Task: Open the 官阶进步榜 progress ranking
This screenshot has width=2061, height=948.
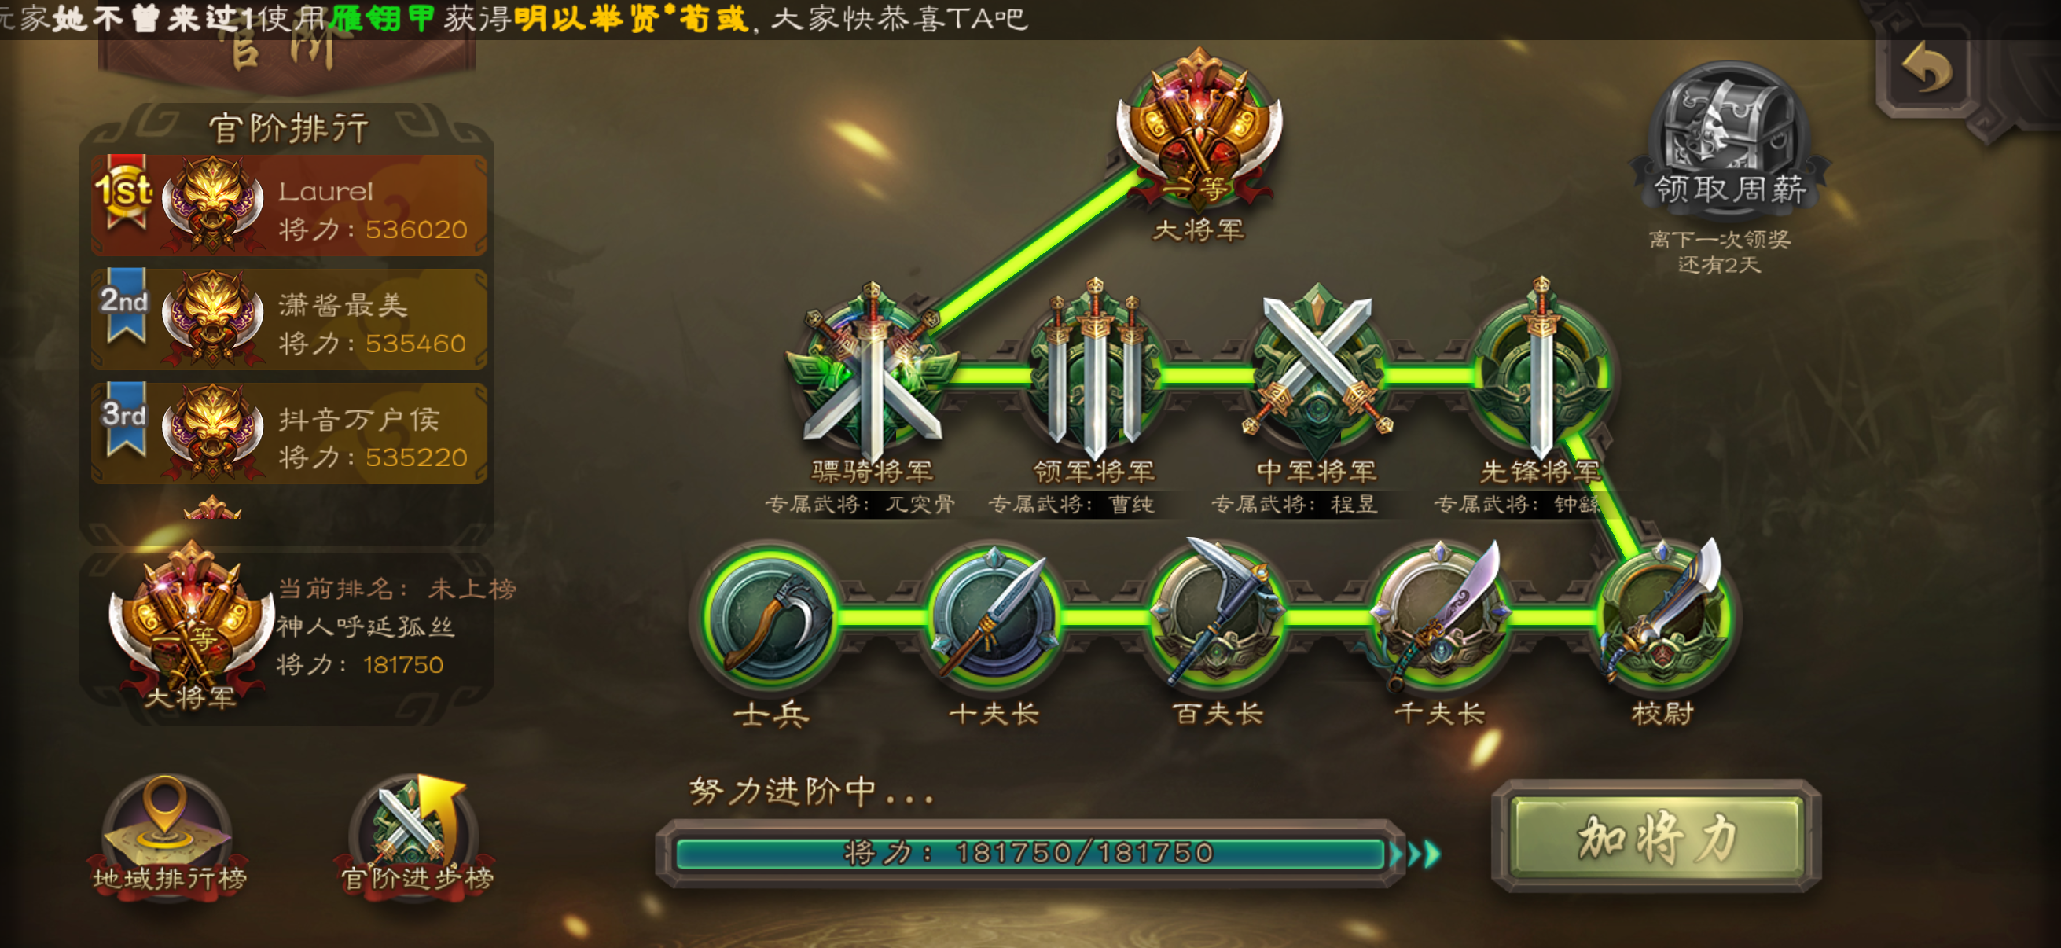Action: (x=416, y=837)
